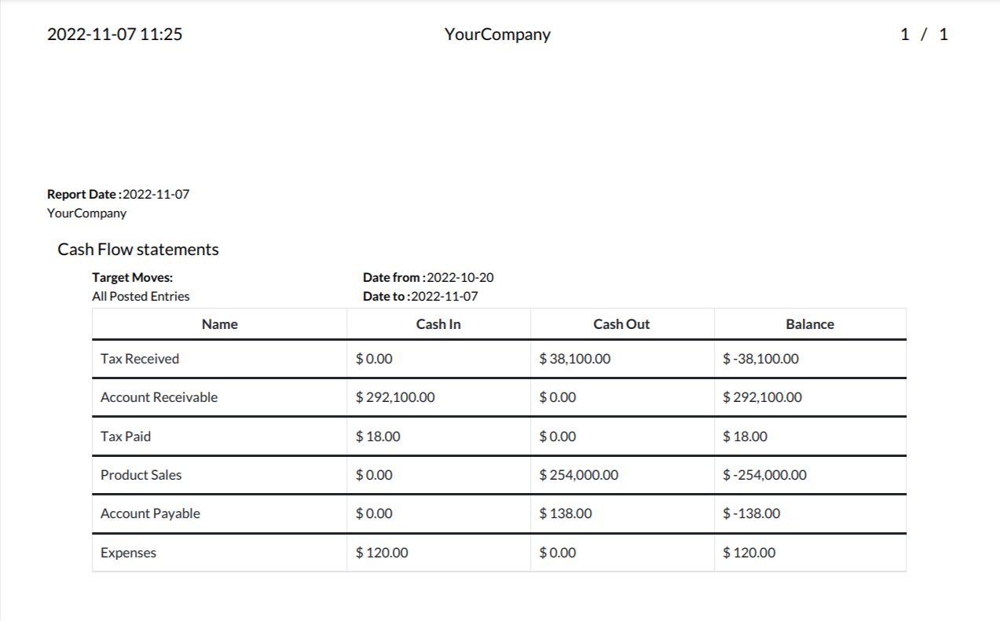
Task: Click the Account Payable row name
Action: [150, 513]
